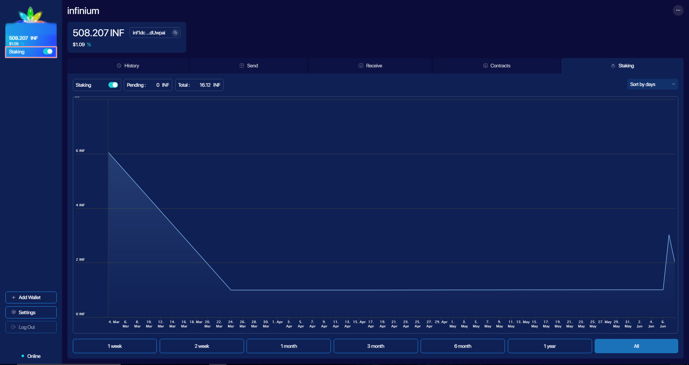Switch to the Send tab

[249, 66]
